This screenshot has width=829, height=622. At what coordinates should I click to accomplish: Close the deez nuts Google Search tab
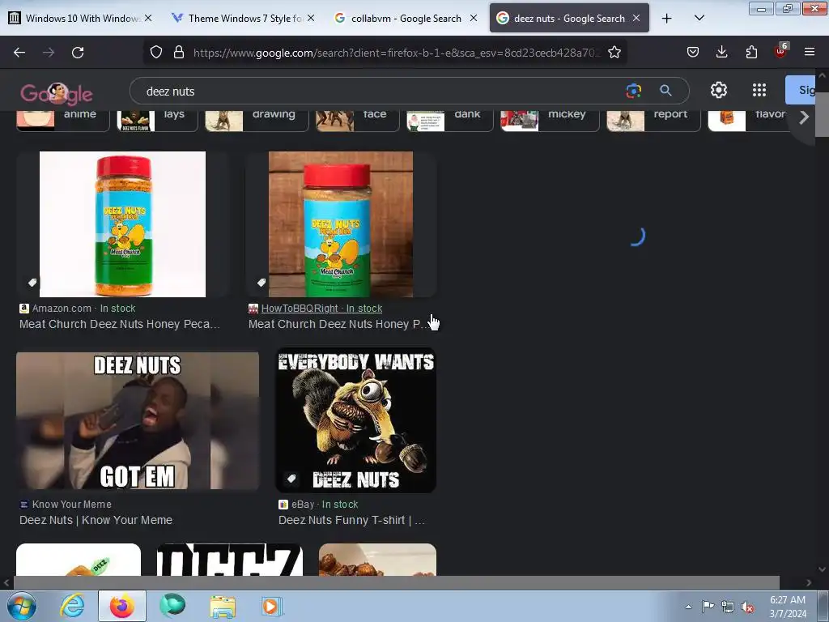(x=636, y=18)
